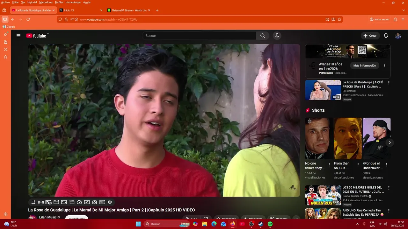
Task: Toggle loop icon under the video
Action: 33,202
